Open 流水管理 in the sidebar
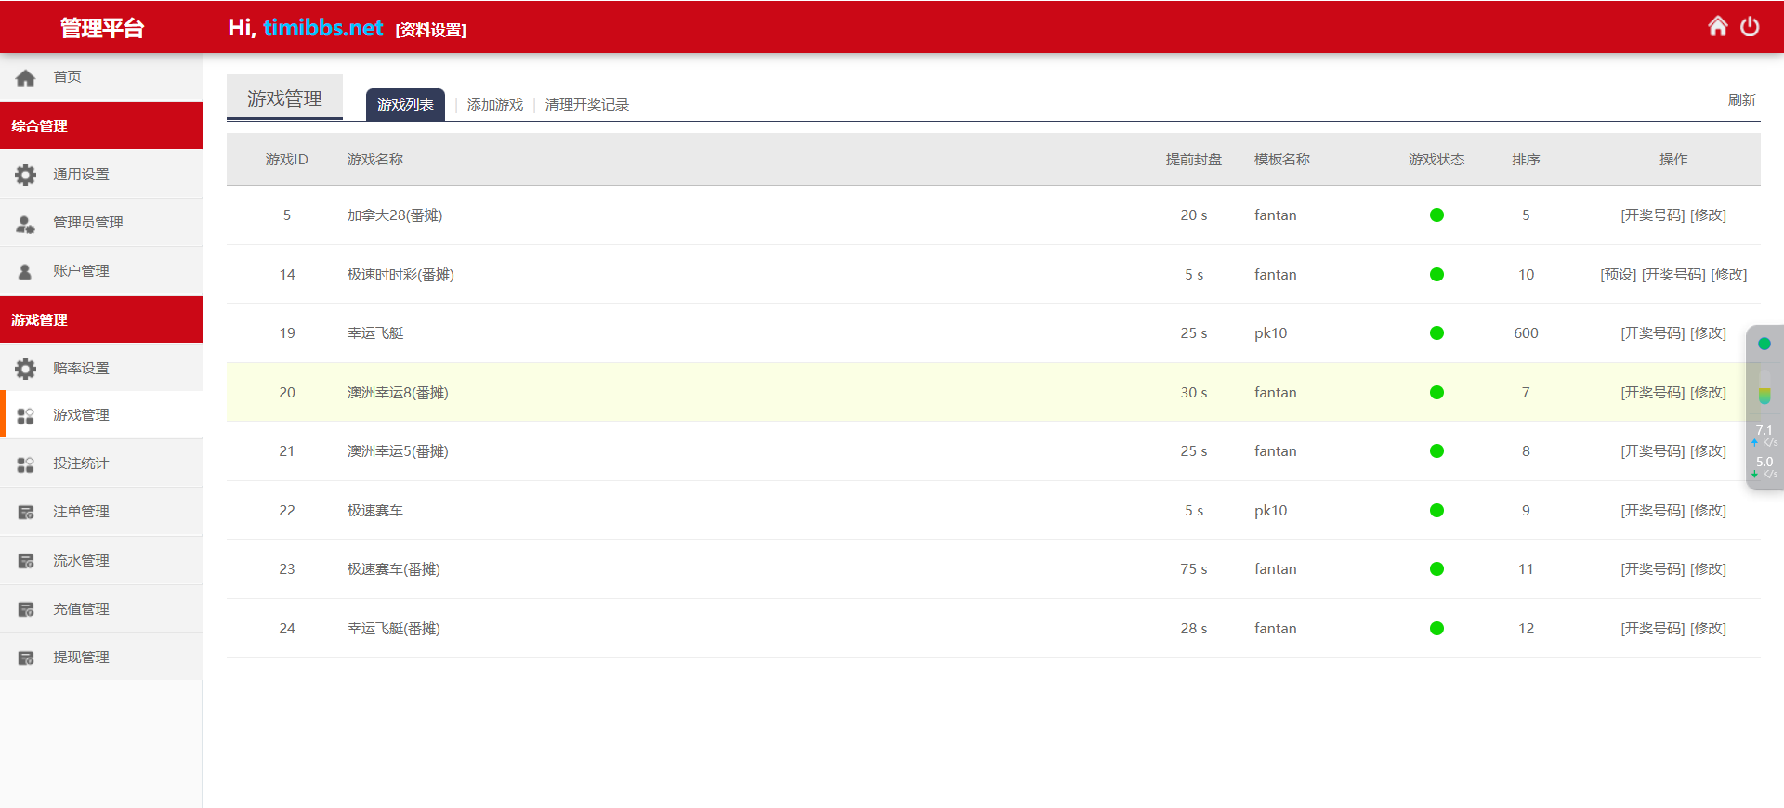Screen dimensions: 1784x808 tap(101, 561)
